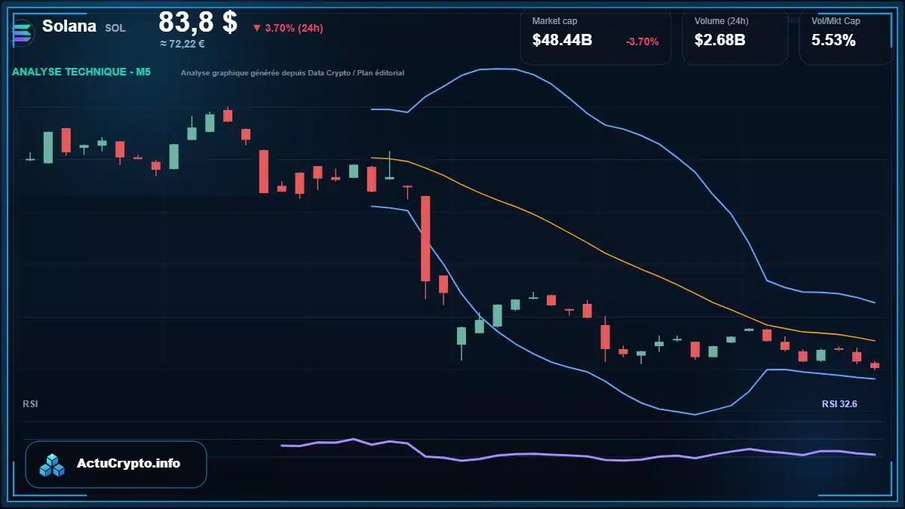Select the Volume (24h) card
The image size is (905, 509).
[x=735, y=35]
